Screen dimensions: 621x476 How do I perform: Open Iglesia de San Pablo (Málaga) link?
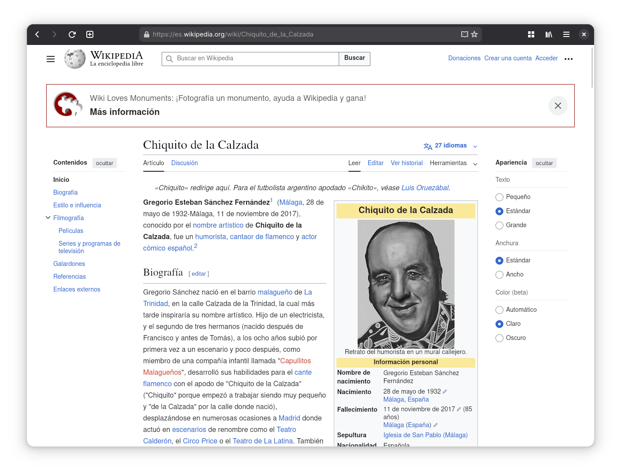425,435
